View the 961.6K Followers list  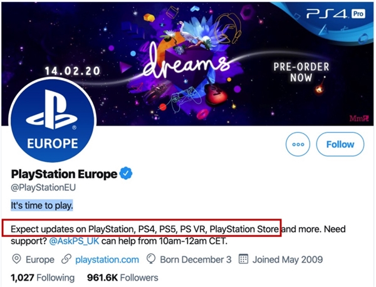tap(123, 277)
